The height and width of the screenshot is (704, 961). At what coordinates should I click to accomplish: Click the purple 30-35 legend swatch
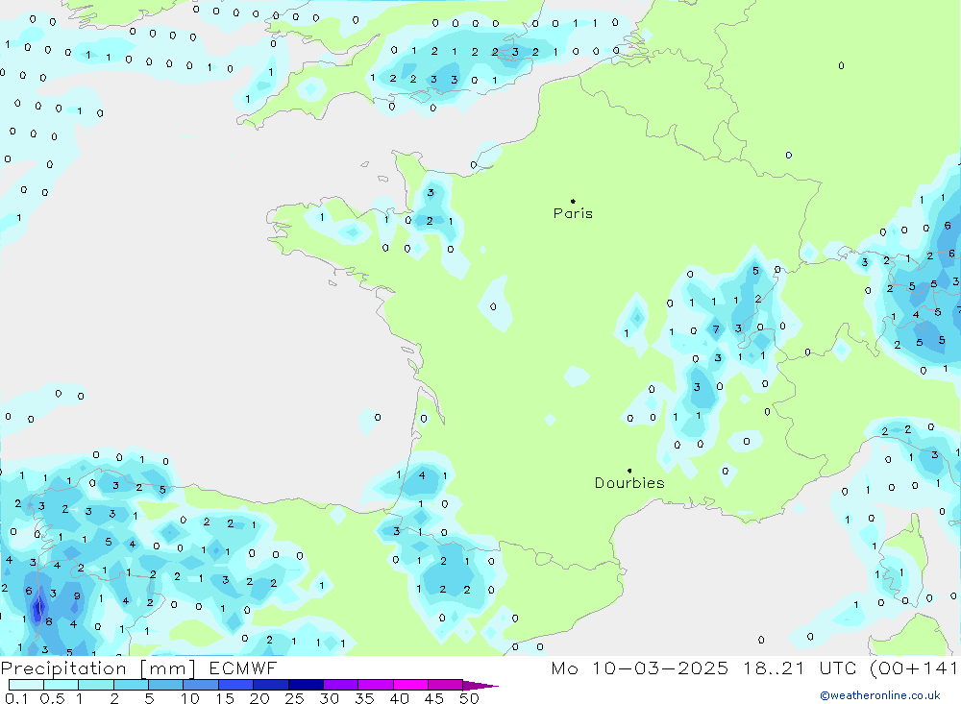(x=340, y=685)
